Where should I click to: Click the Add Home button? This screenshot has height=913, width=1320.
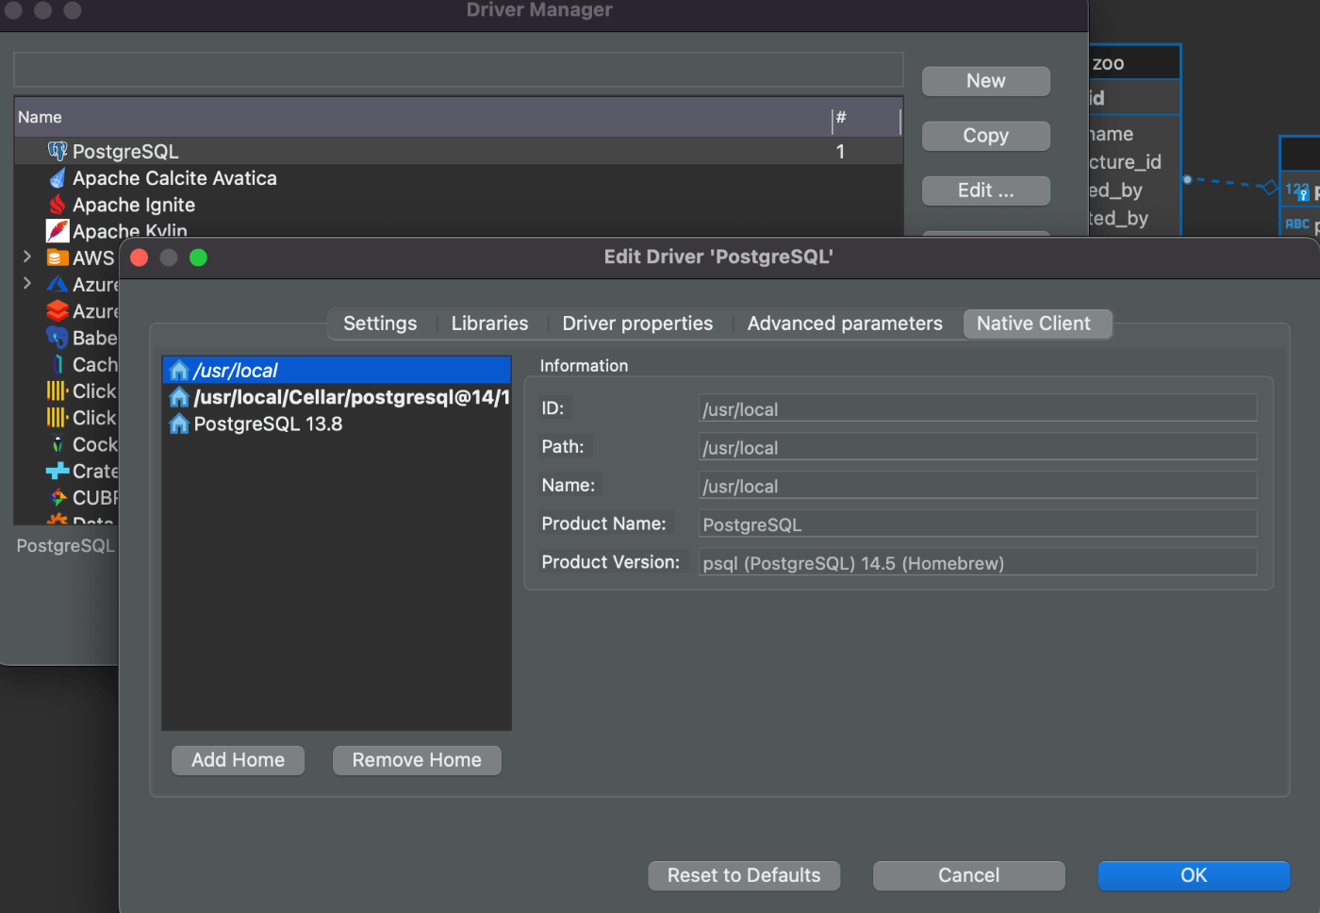238,760
